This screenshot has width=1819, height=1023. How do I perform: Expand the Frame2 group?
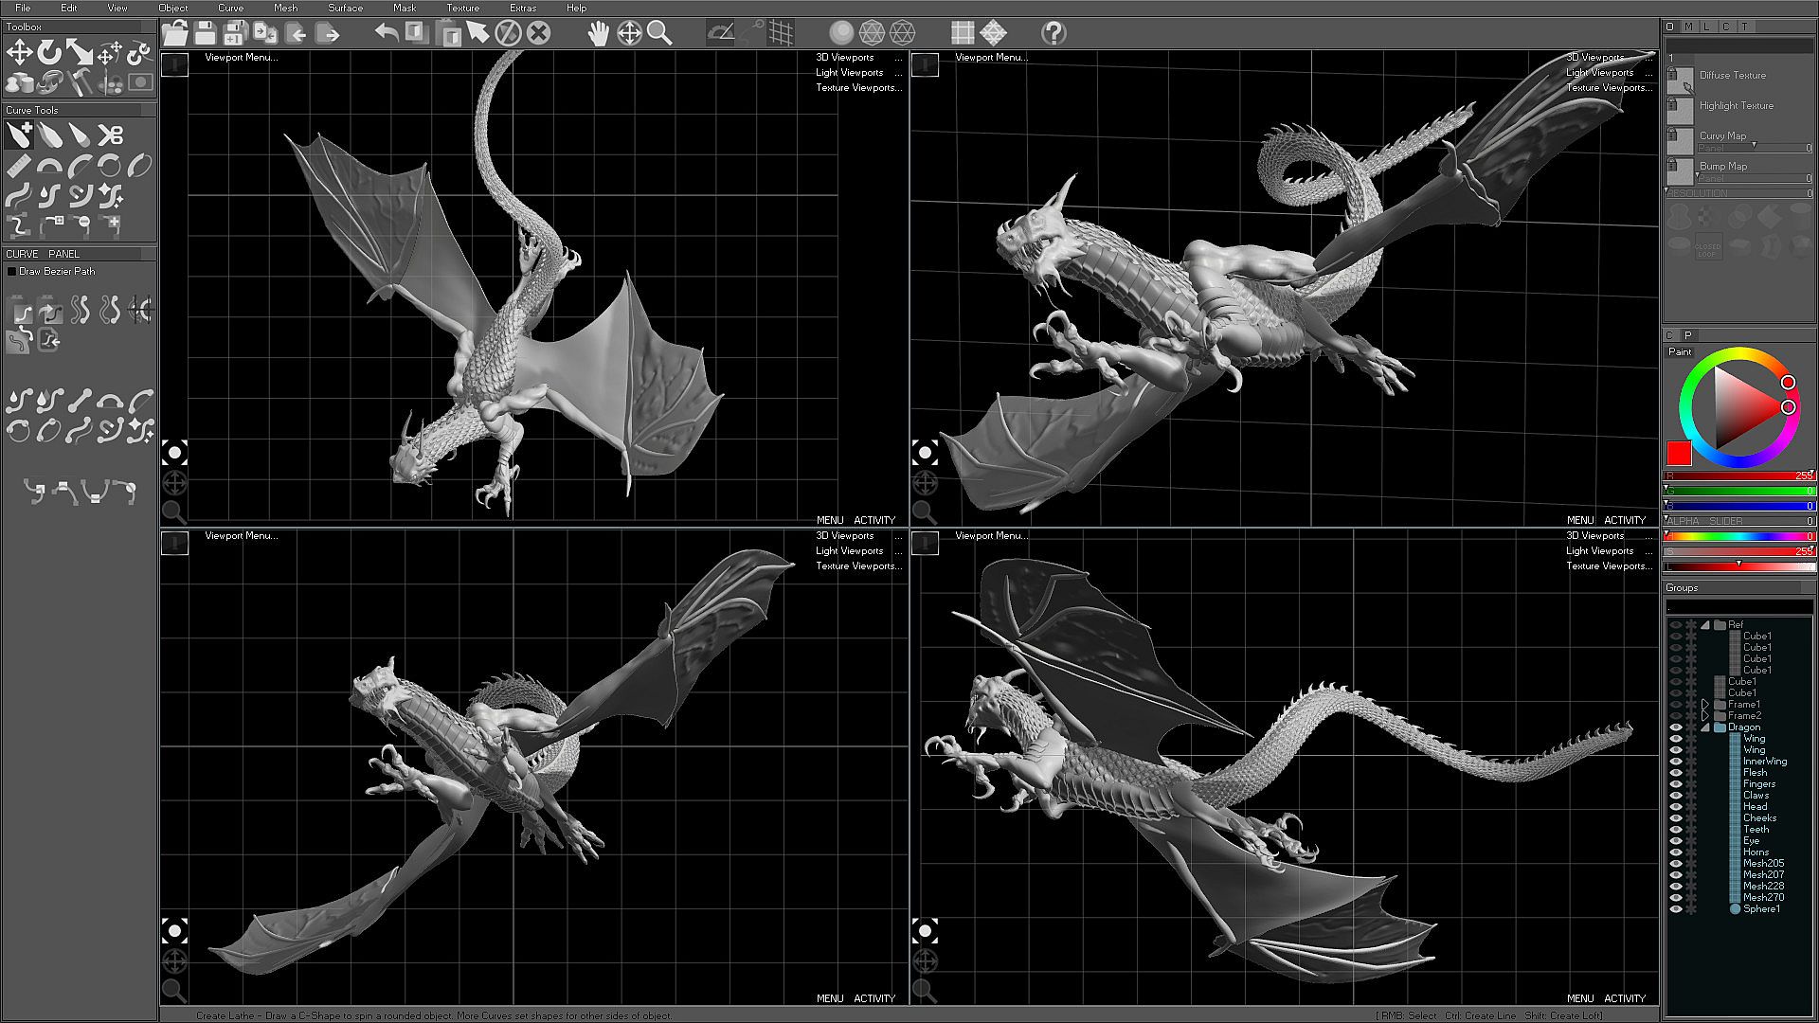[1705, 716]
